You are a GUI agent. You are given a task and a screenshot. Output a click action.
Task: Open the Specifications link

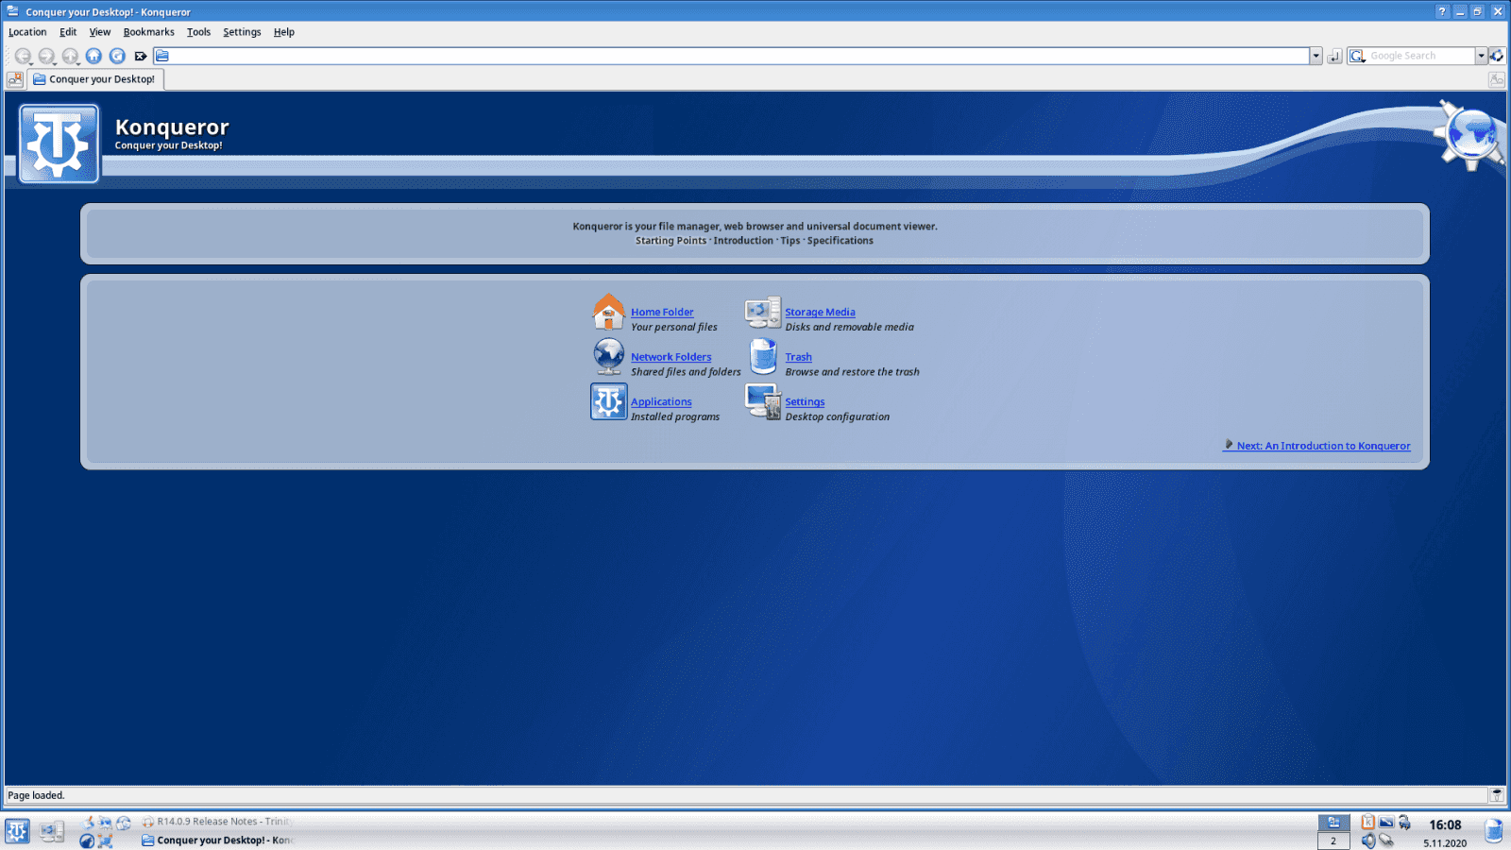point(840,241)
